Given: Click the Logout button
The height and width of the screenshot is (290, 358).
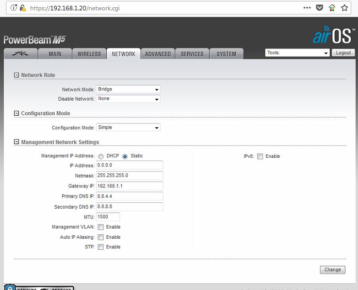Looking at the screenshot, I should [x=343, y=53].
